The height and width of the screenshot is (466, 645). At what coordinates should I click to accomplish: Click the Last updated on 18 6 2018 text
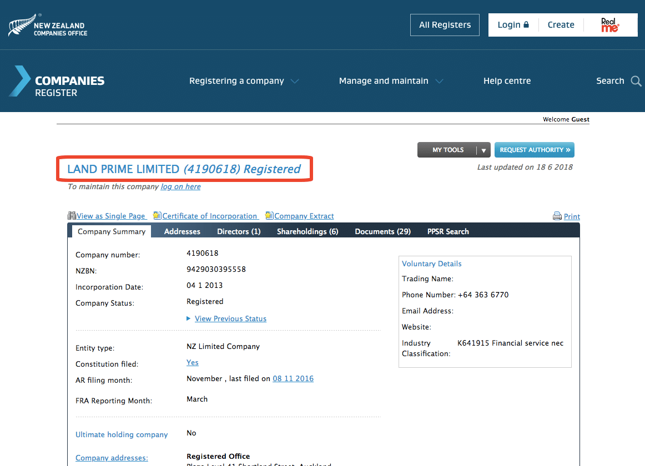(525, 167)
